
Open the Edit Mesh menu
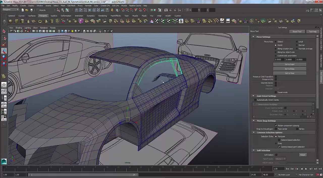[71, 6]
